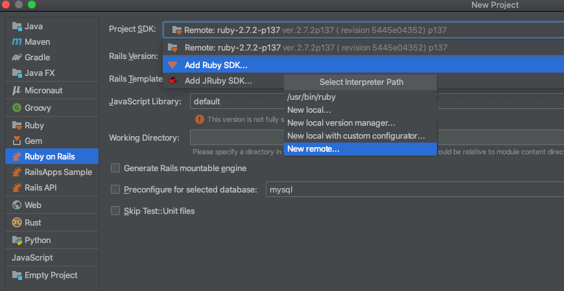Select Empty Project in sidebar

click(x=52, y=275)
